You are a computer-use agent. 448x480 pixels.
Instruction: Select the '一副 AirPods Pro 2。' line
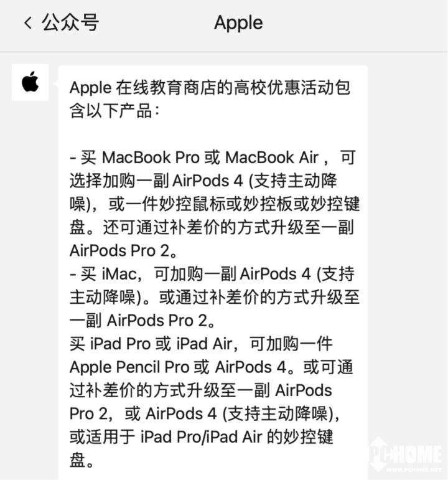click(142, 321)
